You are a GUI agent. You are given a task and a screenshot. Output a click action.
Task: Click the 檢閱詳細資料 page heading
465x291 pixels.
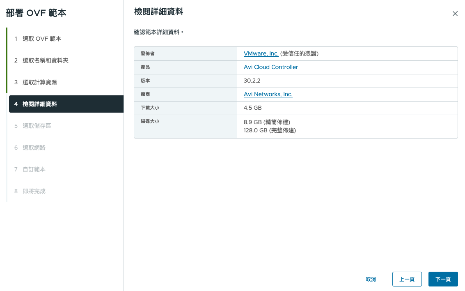tap(159, 12)
